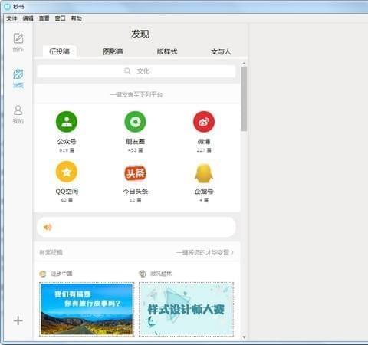Open the 文件 menu
The image size is (368, 345).
pyautogui.click(x=11, y=18)
